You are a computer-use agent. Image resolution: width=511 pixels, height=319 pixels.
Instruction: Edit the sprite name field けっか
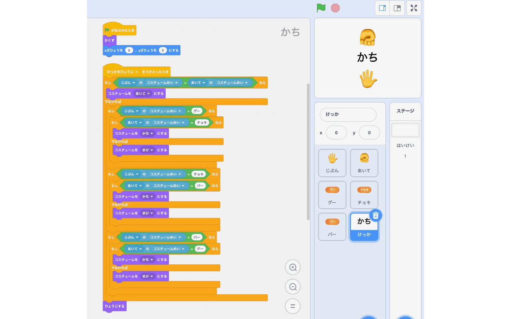pos(348,114)
